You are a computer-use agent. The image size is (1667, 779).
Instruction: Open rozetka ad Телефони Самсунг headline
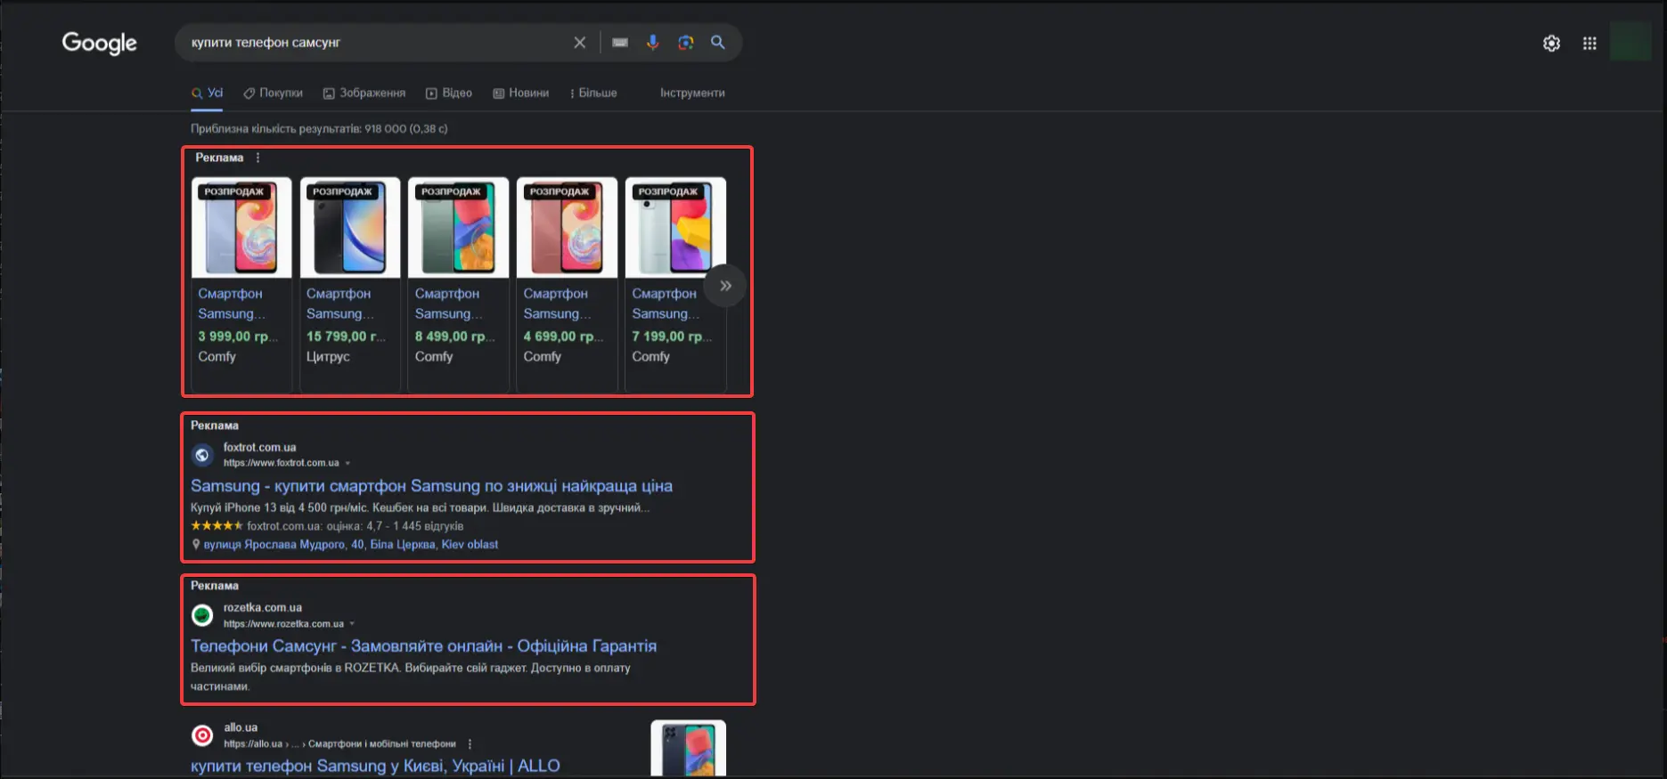click(423, 646)
